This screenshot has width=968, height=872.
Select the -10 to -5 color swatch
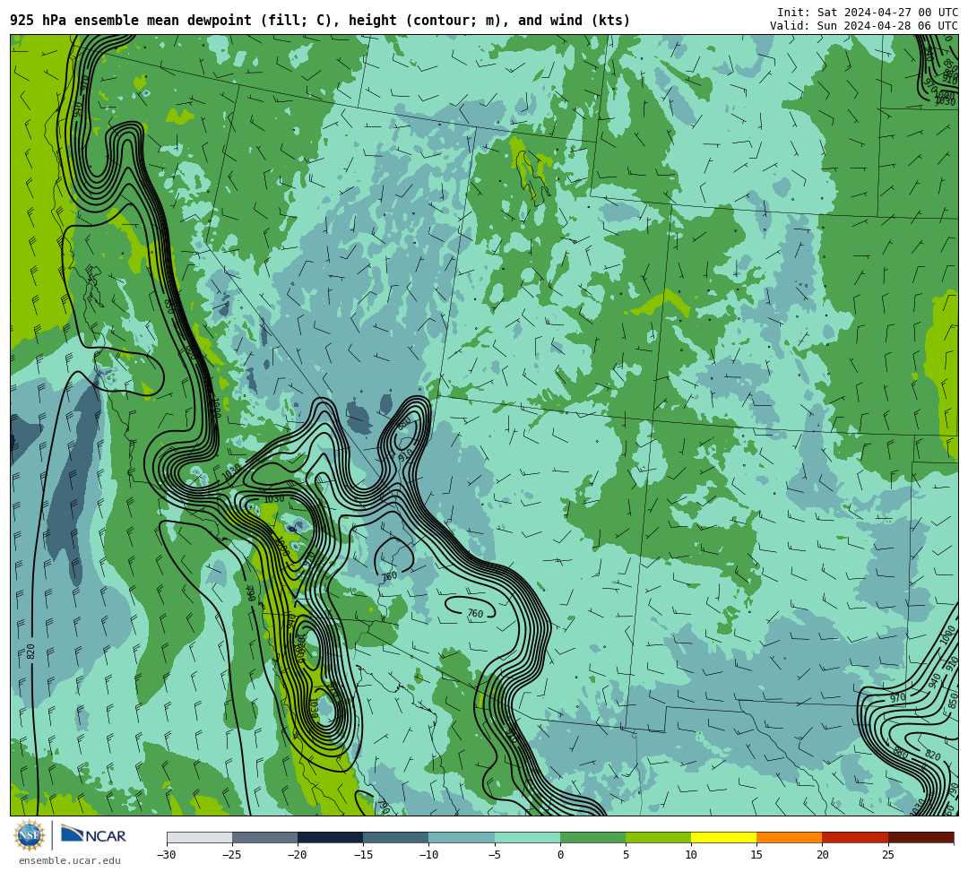[462, 837]
